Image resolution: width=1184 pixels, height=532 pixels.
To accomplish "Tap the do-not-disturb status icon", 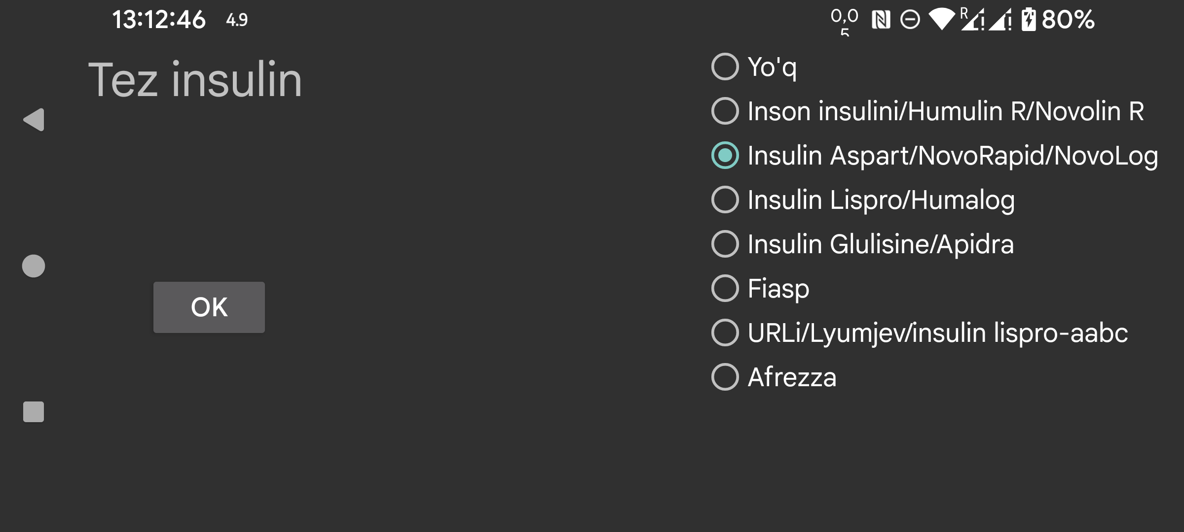I will (910, 20).
